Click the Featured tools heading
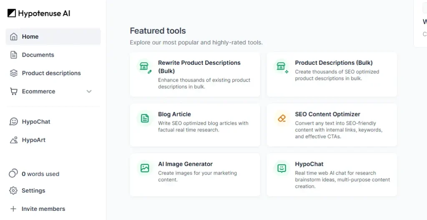The image size is (427, 220). coord(158,31)
